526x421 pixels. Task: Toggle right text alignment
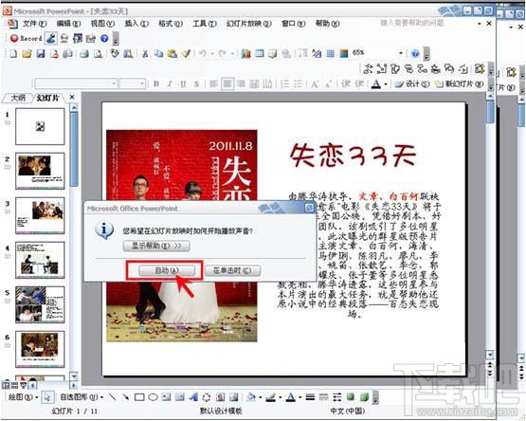coord(241,83)
